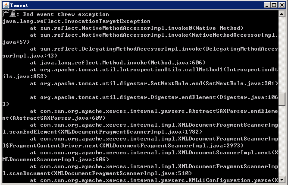Close the Tomcat console window

pyautogui.click(x=282, y=5)
